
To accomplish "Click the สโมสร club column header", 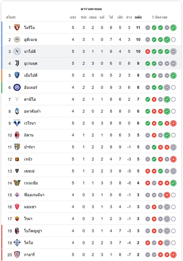I will (11, 17).
